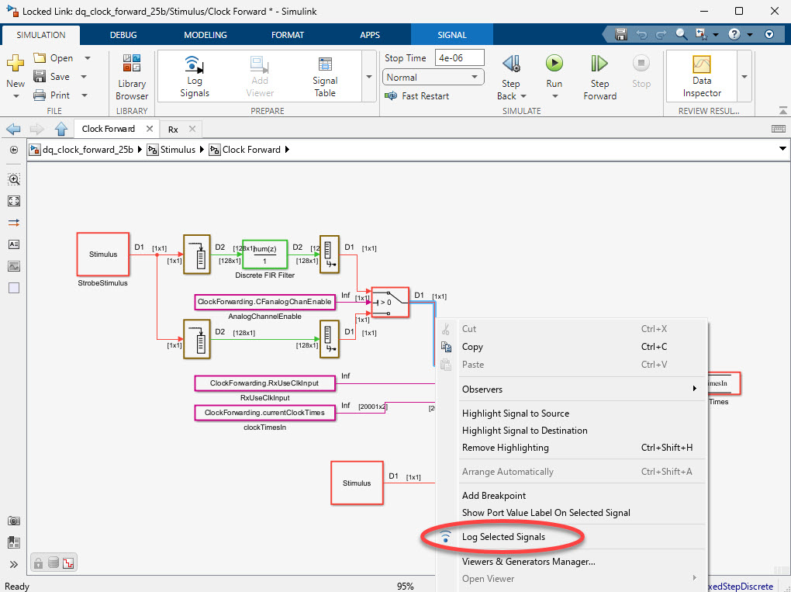
Task: Click the Step Back icon
Action: click(510, 64)
